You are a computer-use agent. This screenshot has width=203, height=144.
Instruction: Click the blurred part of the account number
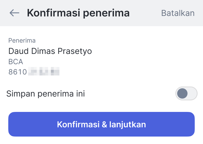point(44,72)
